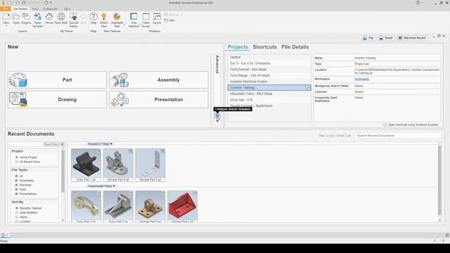Click the home icon in quick access toolbar

[x=46, y=3]
